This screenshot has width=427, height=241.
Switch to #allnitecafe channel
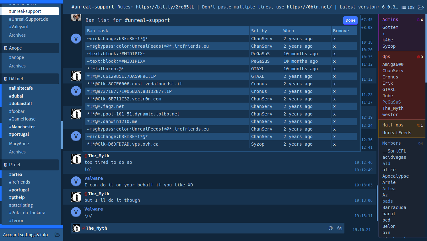21,88
